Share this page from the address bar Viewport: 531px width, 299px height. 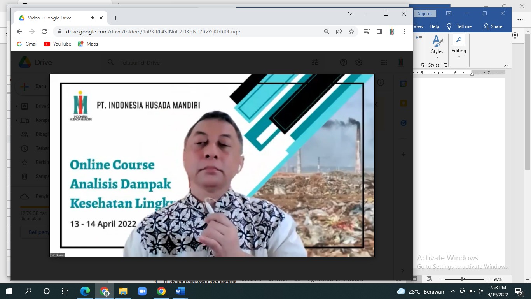point(339,32)
